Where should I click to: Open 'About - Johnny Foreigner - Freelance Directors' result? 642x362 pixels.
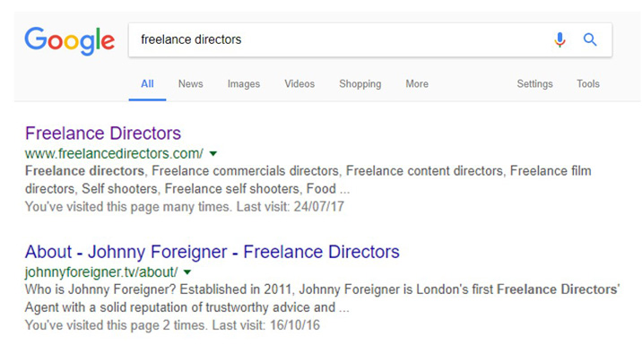[213, 252]
